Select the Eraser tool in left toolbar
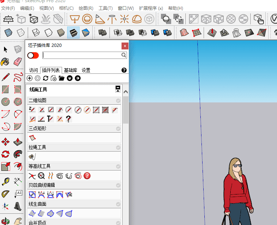This screenshot has width=277, height=225. point(18,62)
